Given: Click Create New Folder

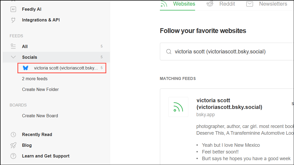Looking at the screenshot, I should tap(40, 89).
